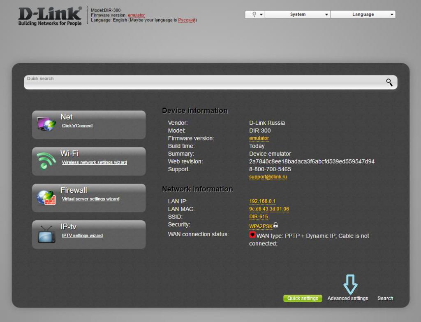Click the Web revision hash value
The height and width of the screenshot is (322, 421).
pyautogui.click(x=312, y=161)
